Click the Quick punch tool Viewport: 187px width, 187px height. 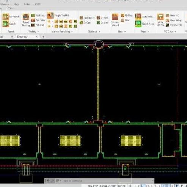point(9,24)
